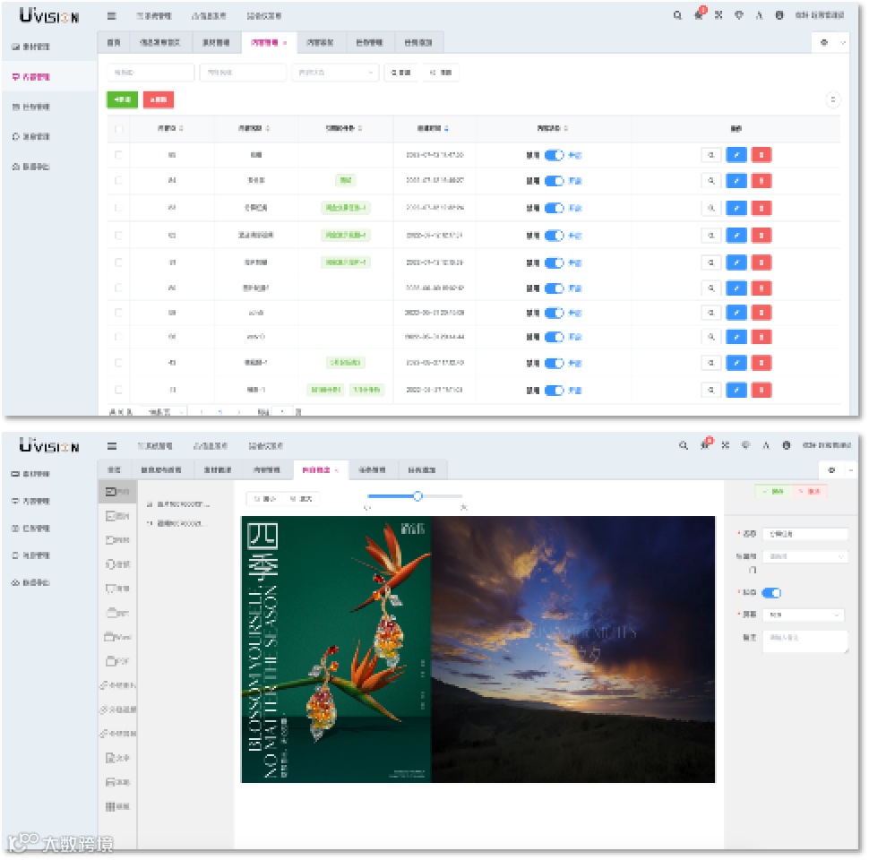The width and height of the screenshot is (869, 860).
Task: Tick the checkbox of the row with two green tags
Action: click(118, 390)
